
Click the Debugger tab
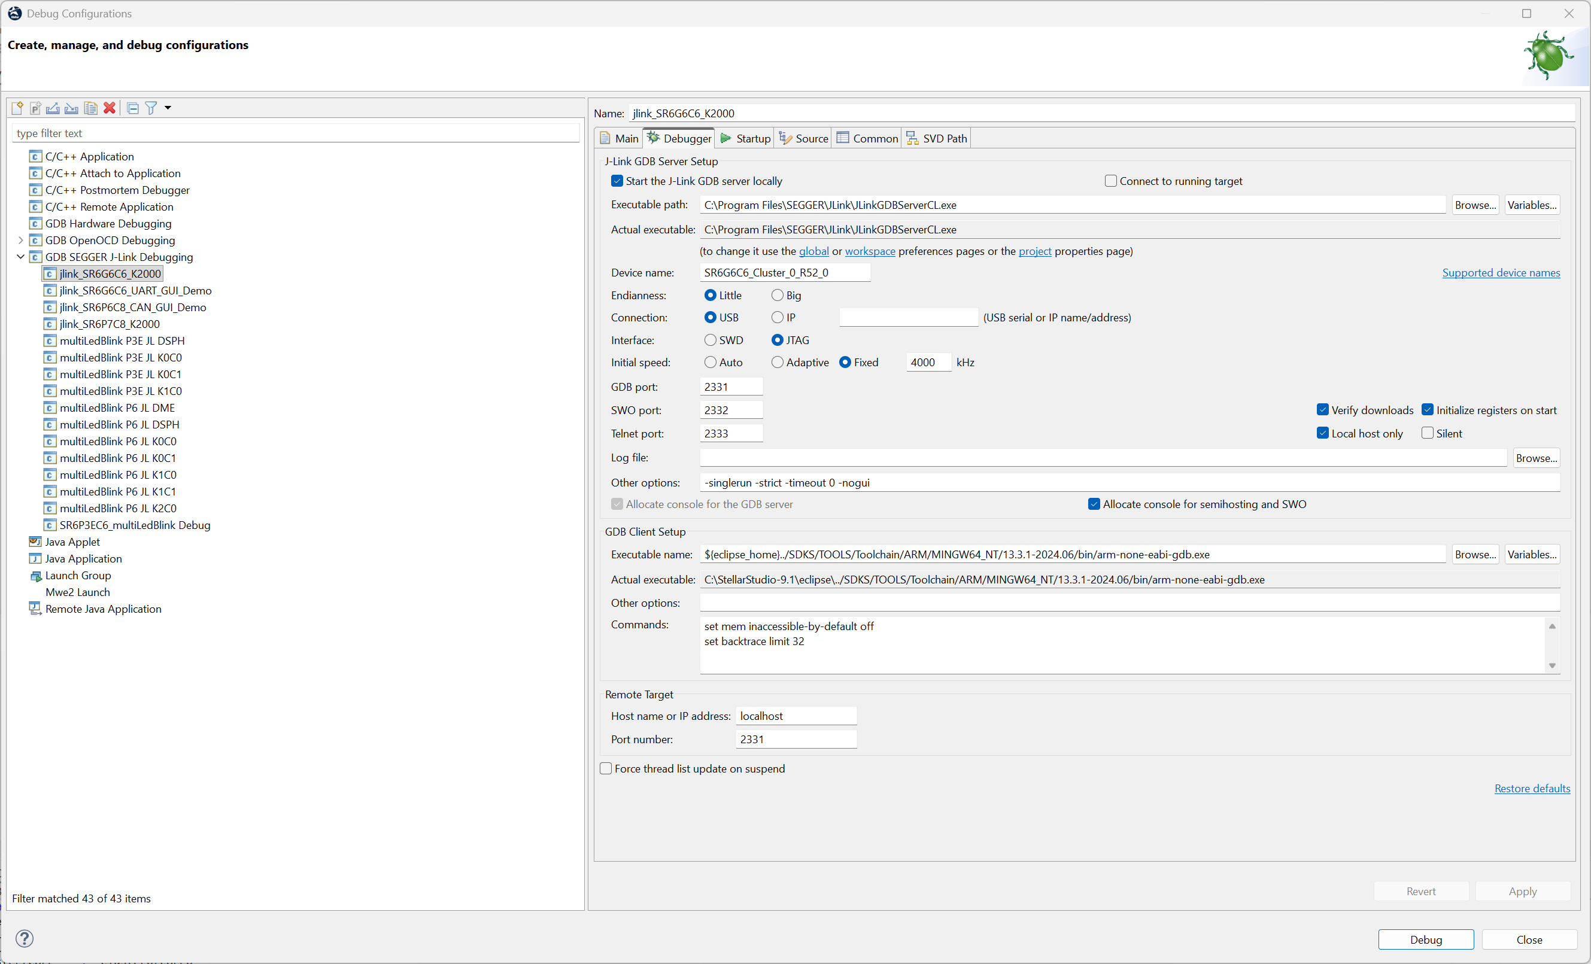(x=679, y=138)
